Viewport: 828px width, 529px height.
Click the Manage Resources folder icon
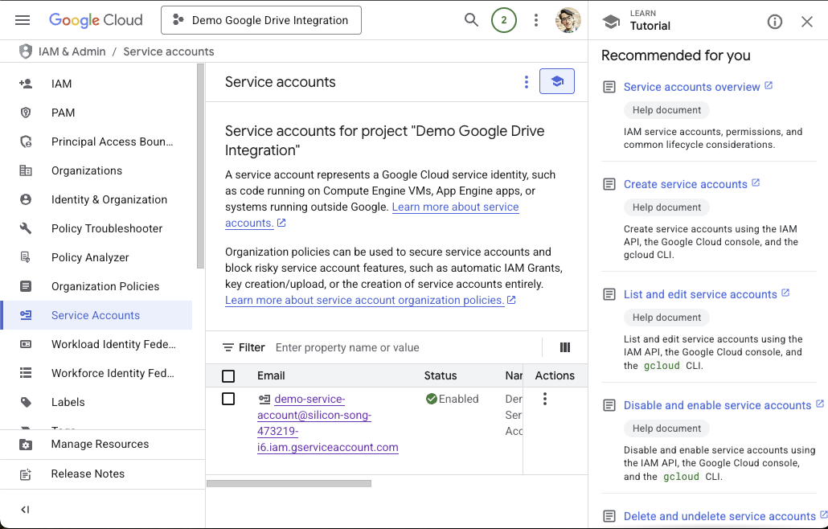[26, 445]
